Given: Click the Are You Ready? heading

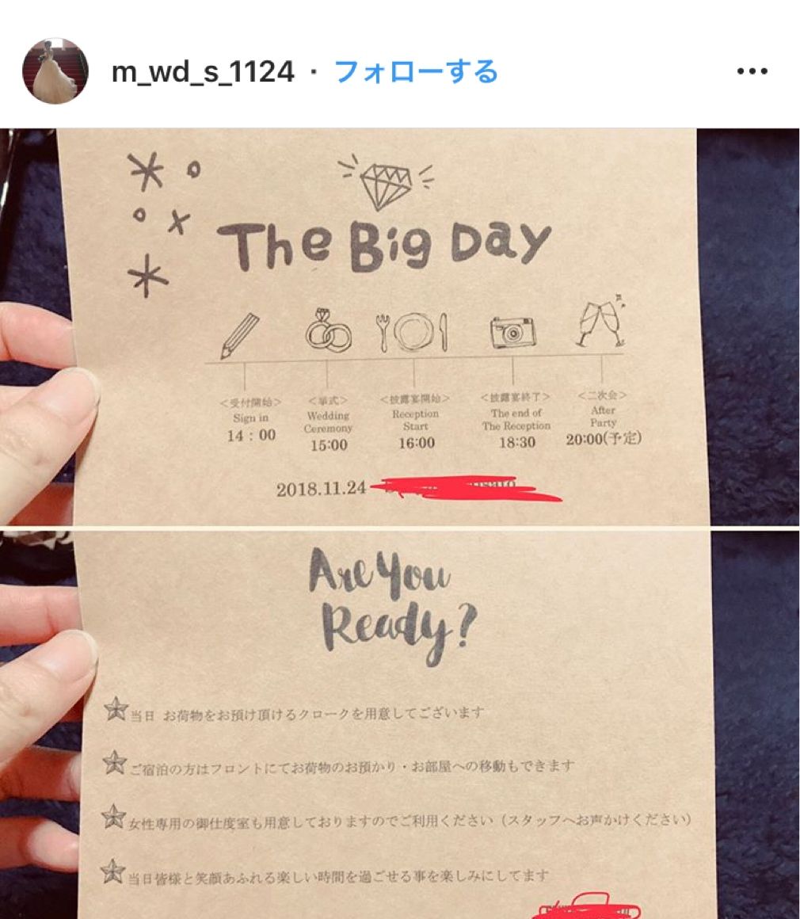Looking at the screenshot, I should [x=393, y=605].
